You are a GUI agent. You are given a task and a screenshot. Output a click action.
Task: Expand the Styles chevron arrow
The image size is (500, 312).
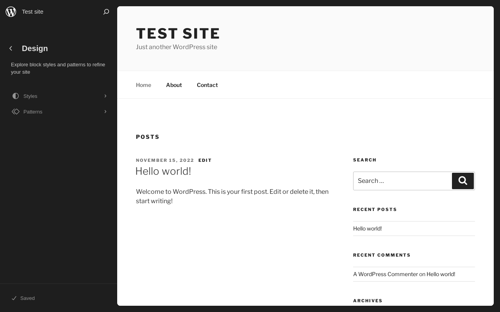click(105, 96)
